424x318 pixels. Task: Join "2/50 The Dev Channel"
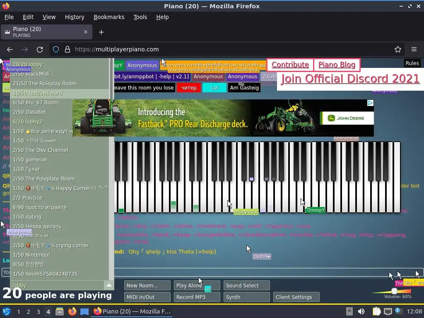click(x=60, y=150)
